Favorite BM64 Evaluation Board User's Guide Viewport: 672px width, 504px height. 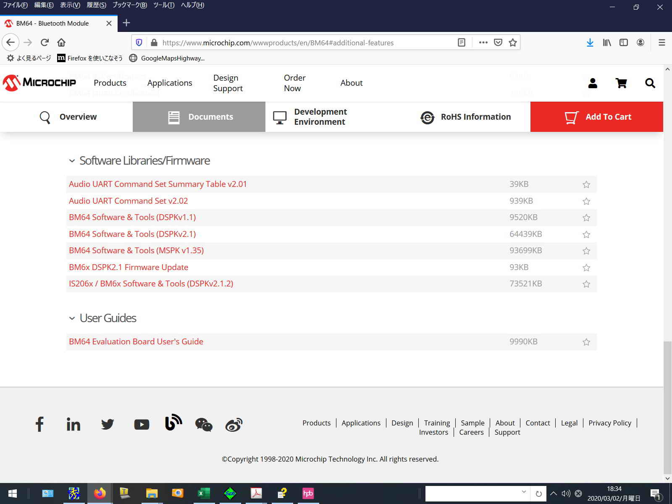(586, 342)
